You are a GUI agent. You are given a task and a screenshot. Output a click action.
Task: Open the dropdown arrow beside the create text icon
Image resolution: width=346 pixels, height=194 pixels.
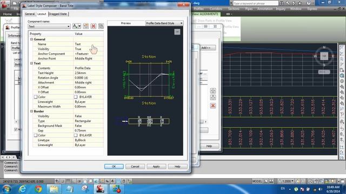(x=79, y=26)
